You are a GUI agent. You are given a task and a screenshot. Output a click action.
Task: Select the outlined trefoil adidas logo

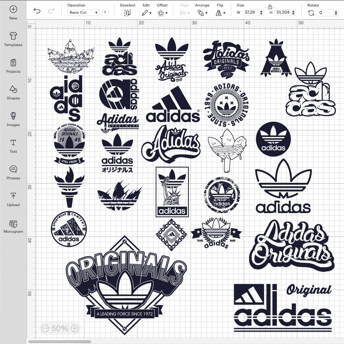[x=283, y=186]
